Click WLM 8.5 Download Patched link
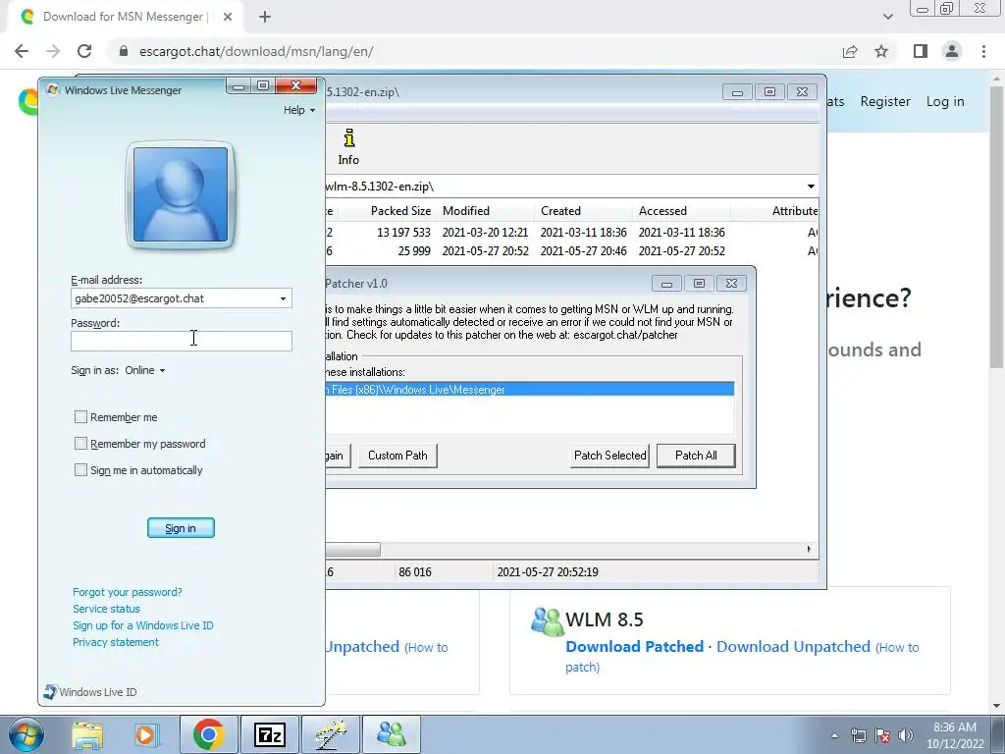The image size is (1005, 754). [635, 646]
